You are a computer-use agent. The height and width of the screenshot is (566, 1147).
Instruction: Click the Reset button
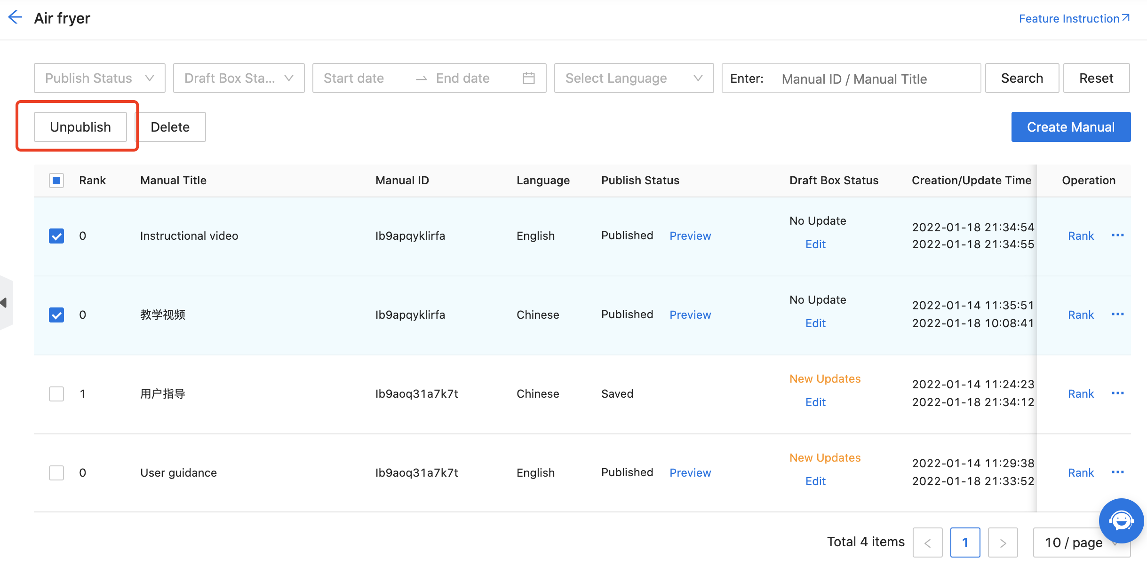pos(1097,78)
